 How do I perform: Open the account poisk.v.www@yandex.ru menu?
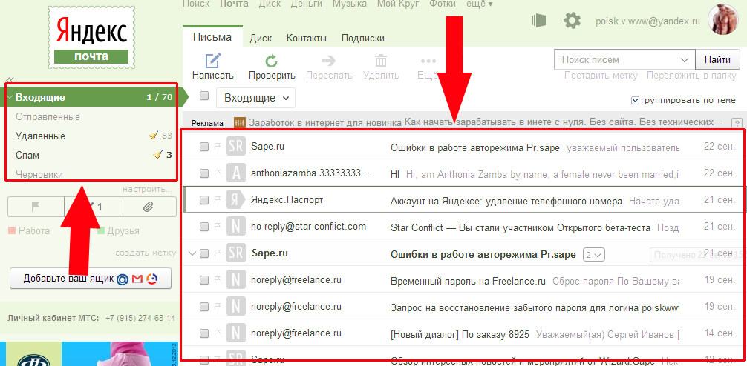click(x=648, y=21)
